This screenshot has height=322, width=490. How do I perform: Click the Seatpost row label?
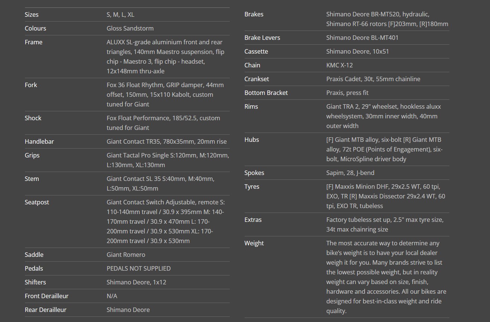pyautogui.click(x=37, y=202)
